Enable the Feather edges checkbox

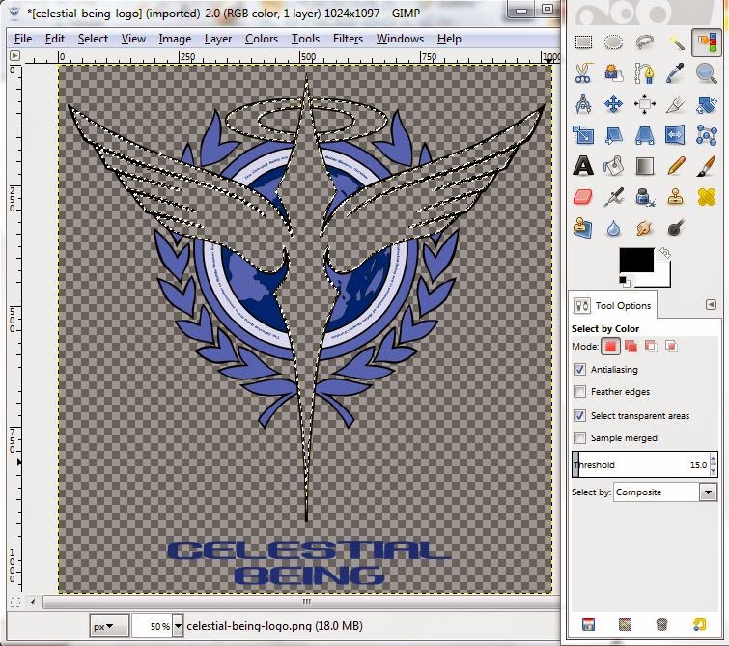(x=579, y=392)
